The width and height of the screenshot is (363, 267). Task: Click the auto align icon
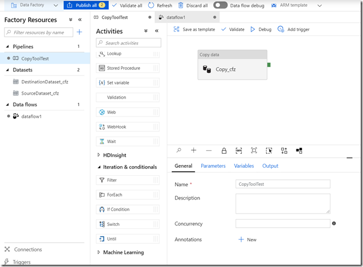click(284, 150)
